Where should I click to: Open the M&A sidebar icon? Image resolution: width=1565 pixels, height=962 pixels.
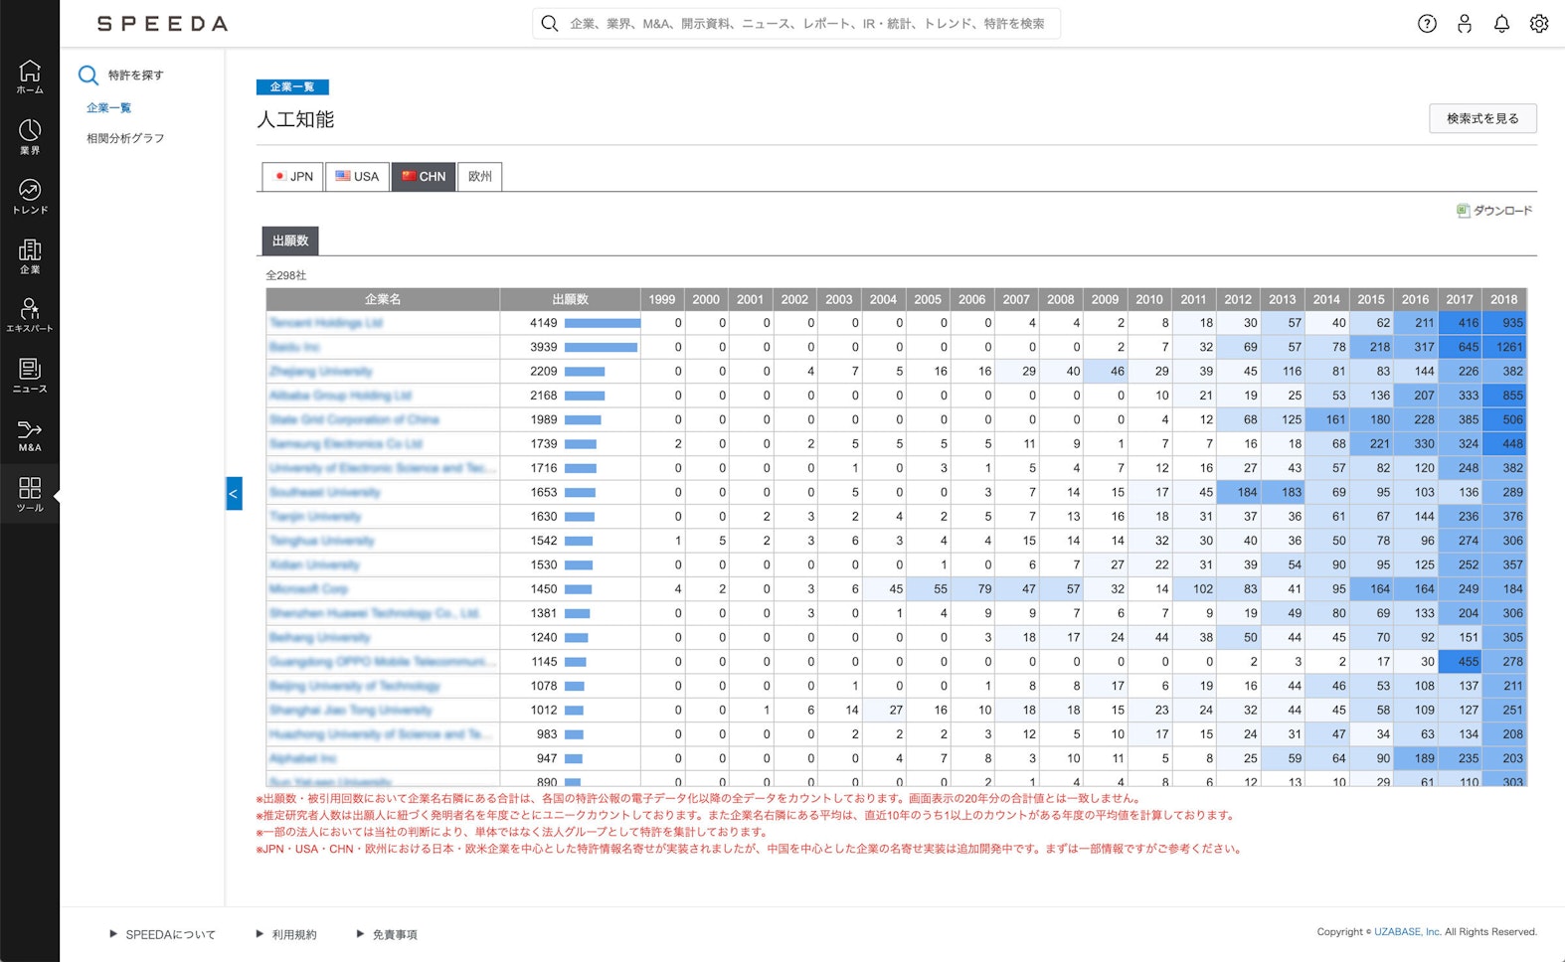tap(30, 434)
